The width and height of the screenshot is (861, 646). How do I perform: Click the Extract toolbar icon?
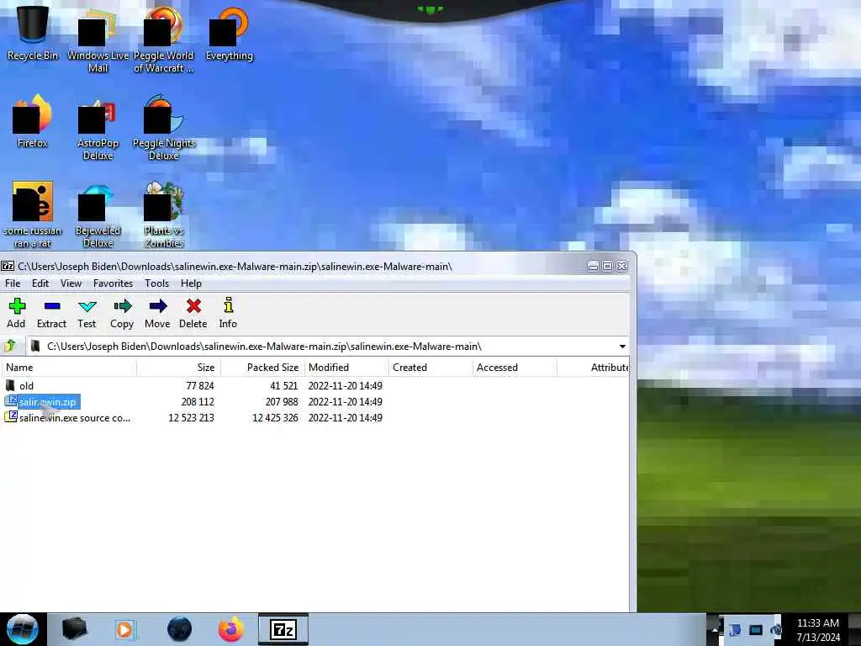click(51, 313)
